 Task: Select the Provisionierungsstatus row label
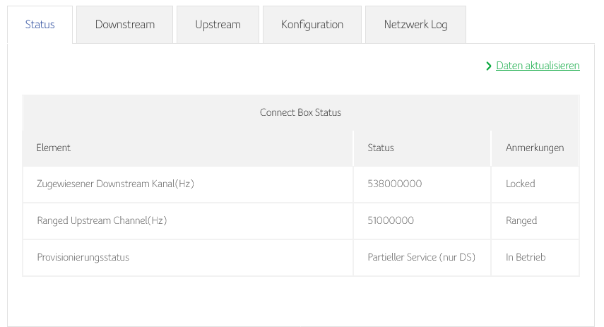point(83,257)
